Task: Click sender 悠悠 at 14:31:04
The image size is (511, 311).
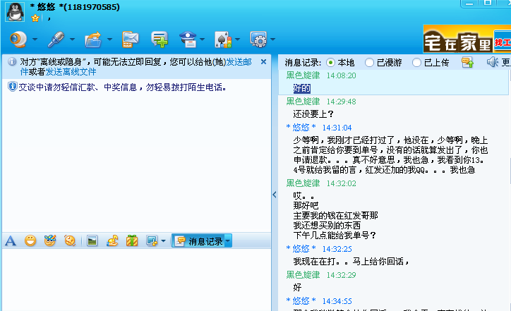Action: 301,128
